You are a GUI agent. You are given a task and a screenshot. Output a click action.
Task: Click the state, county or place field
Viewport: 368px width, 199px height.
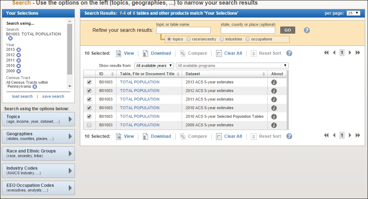(248, 30)
